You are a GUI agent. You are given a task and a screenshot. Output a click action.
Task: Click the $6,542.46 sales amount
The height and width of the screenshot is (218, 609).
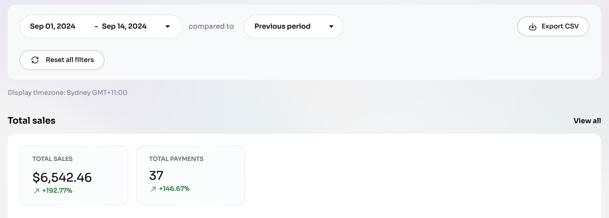point(62,177)
